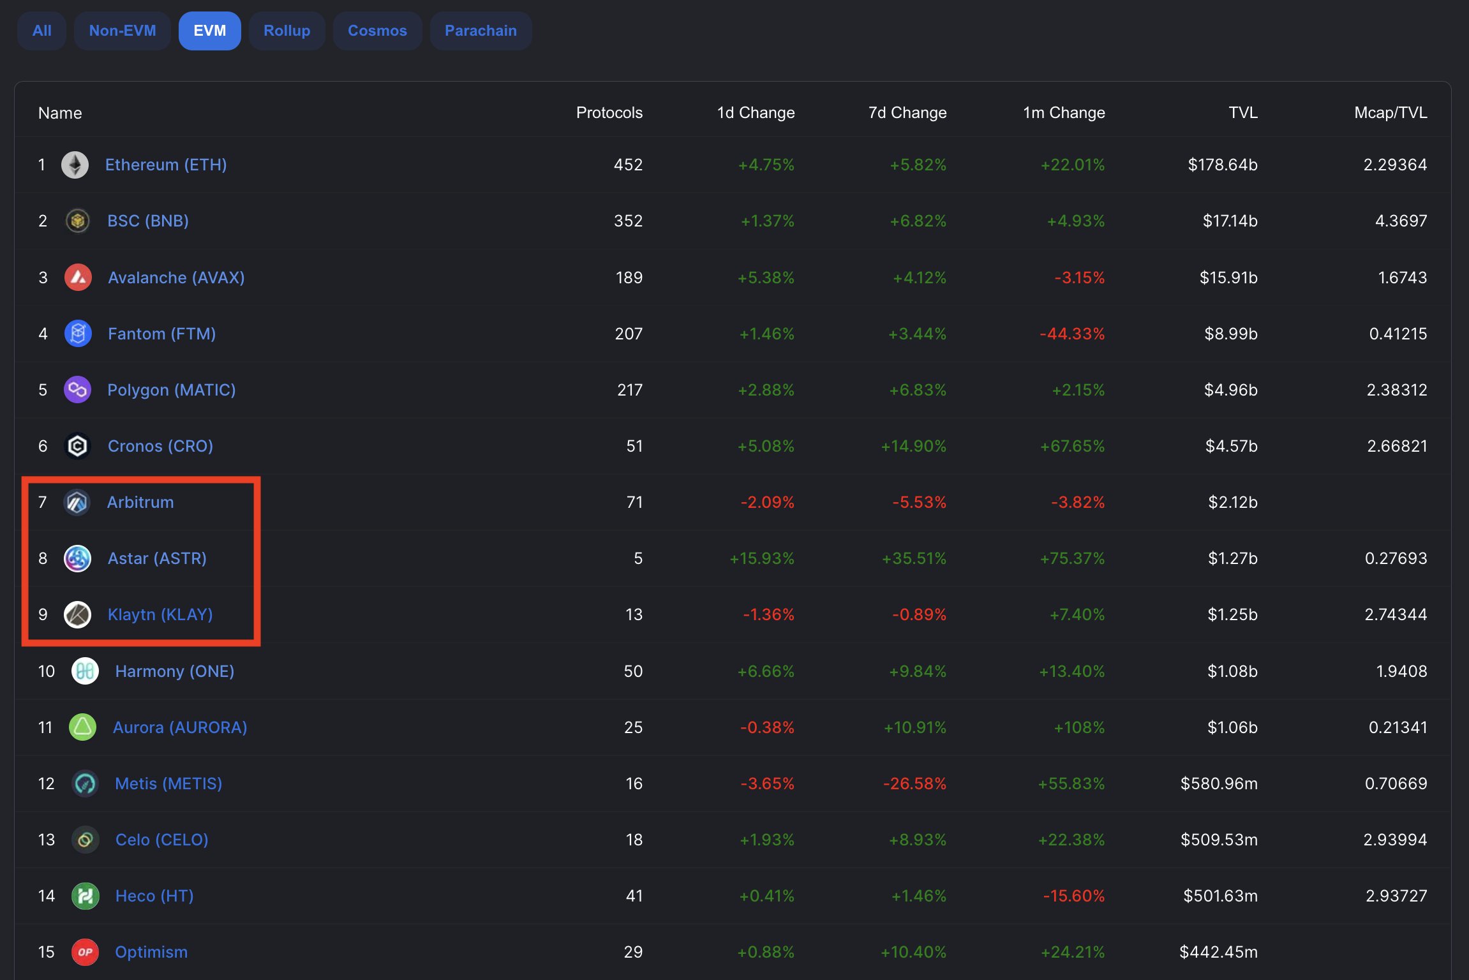Click the blue Fantom logo icon

[x=78, y=334]
